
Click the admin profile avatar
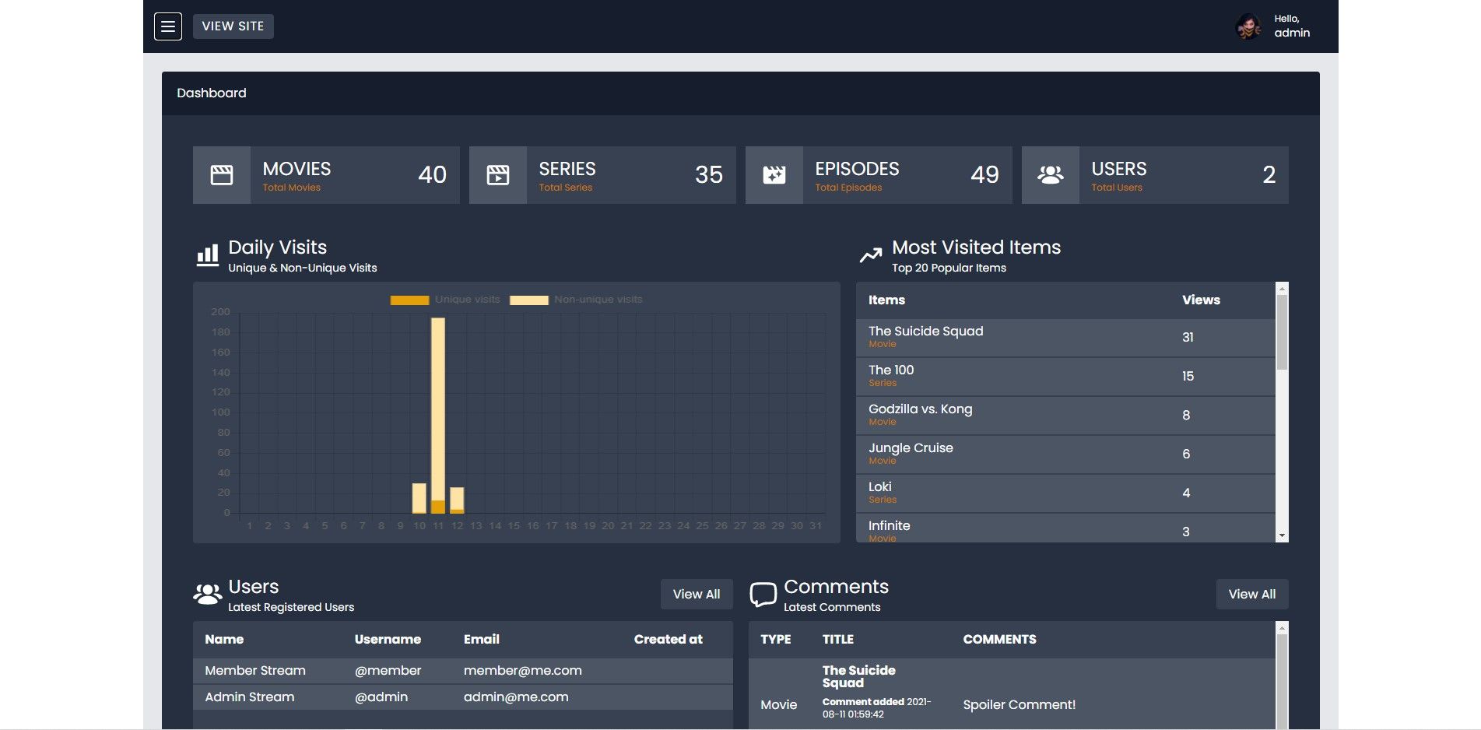1248,26
